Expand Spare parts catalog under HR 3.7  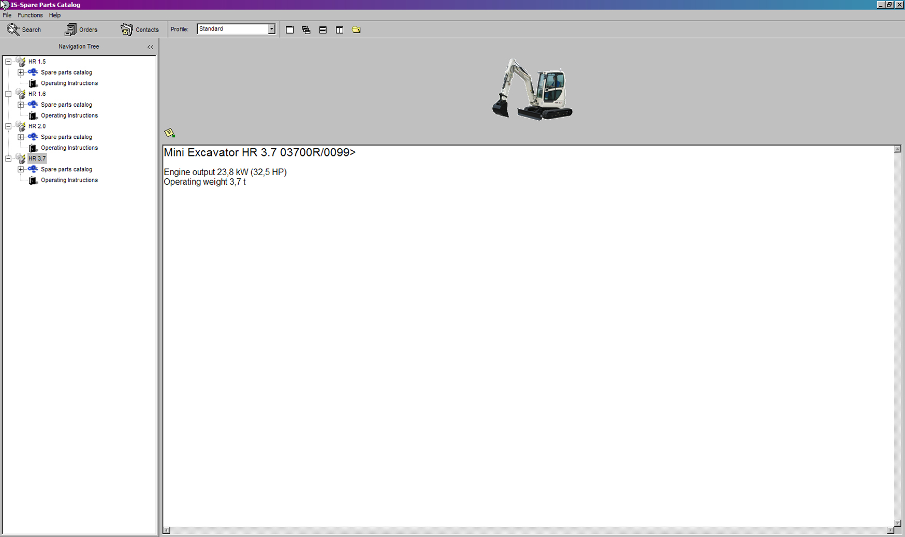coord(21,169)
